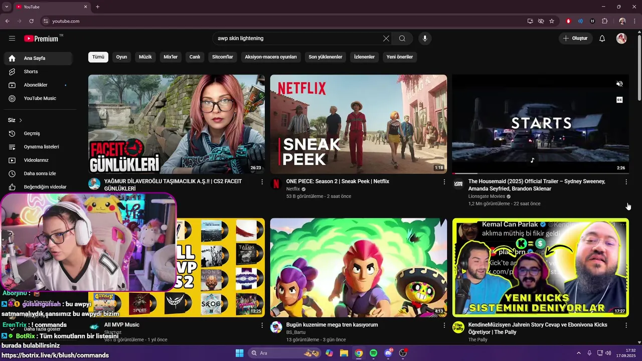
Task: Open Daha sonra izle watch later
Action: [38, 173]
